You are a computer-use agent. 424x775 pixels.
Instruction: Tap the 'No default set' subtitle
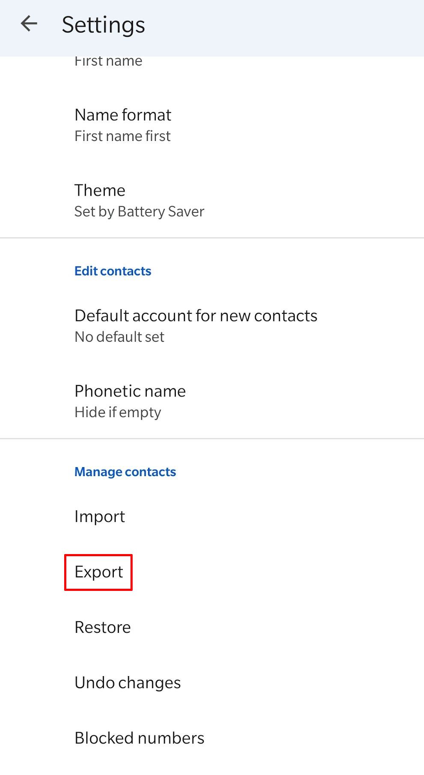(x=119, y=337)
